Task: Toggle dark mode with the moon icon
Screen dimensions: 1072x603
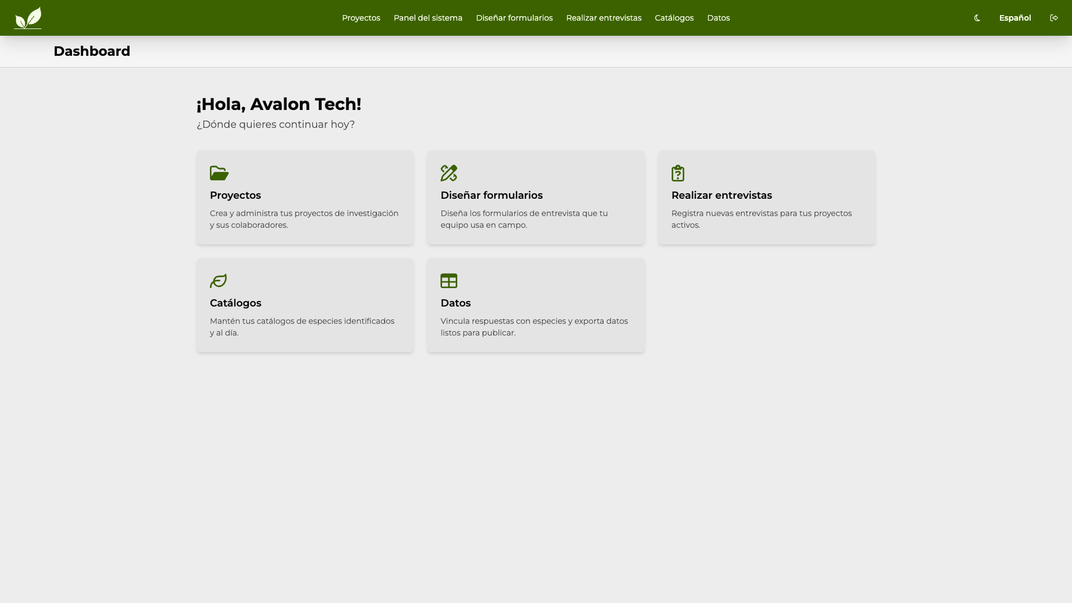Action: 977,18
